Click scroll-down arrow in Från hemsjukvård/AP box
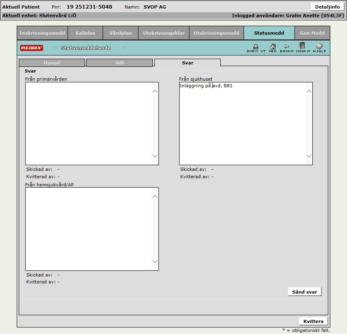The image size is (347, 334). pos(155,261)
